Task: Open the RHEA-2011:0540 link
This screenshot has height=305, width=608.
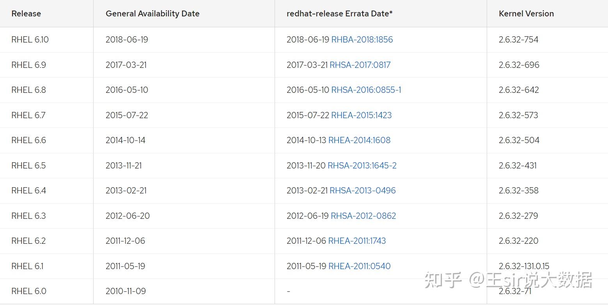Action: 359,266
